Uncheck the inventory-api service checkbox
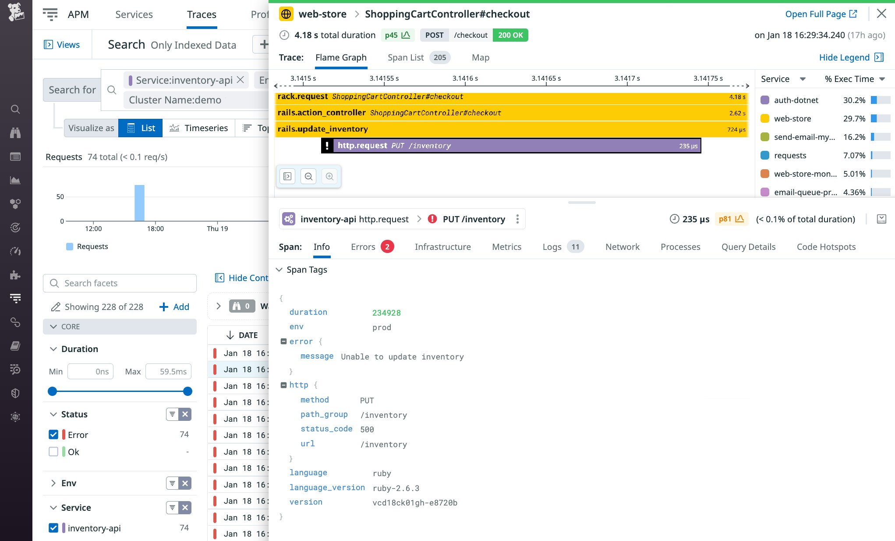This screenshot has width=895, height=541. [x=53, y=528]
